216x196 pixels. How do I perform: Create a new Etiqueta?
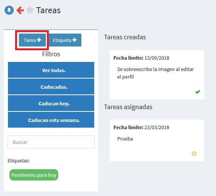(x=65, y=40)
